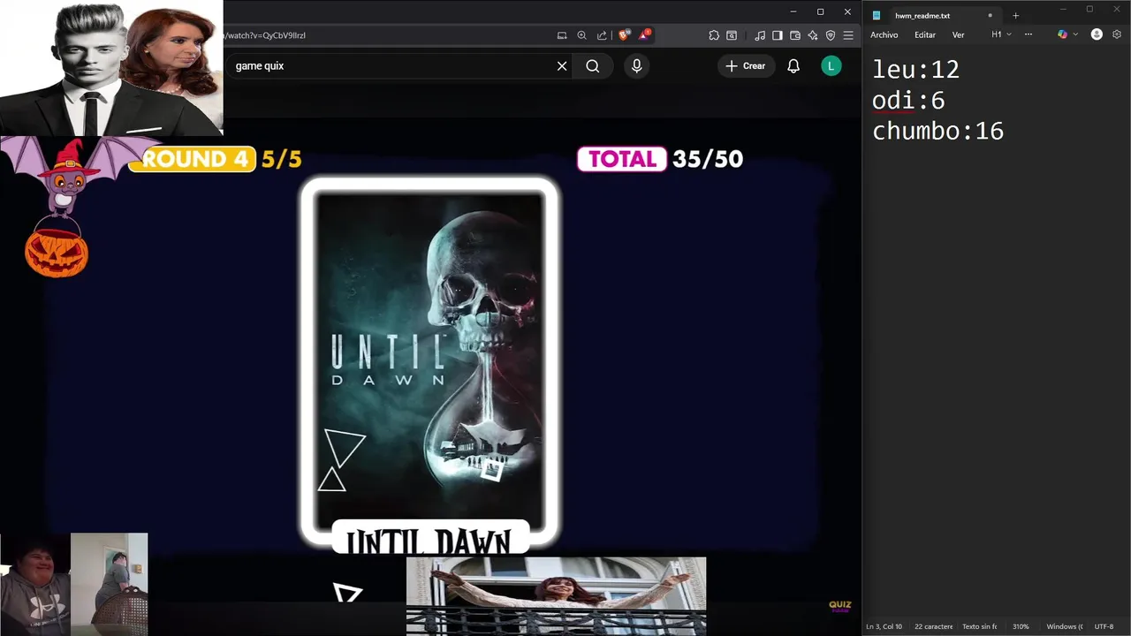The height and width of the screenshot is (636, 1131).
Task: Click the 22 caracteres status entry
Action: click(934, 626)
